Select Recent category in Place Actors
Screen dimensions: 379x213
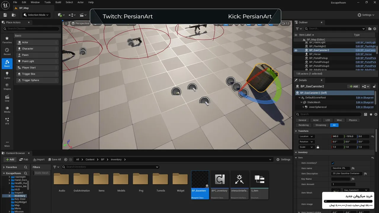click(7, 52)
